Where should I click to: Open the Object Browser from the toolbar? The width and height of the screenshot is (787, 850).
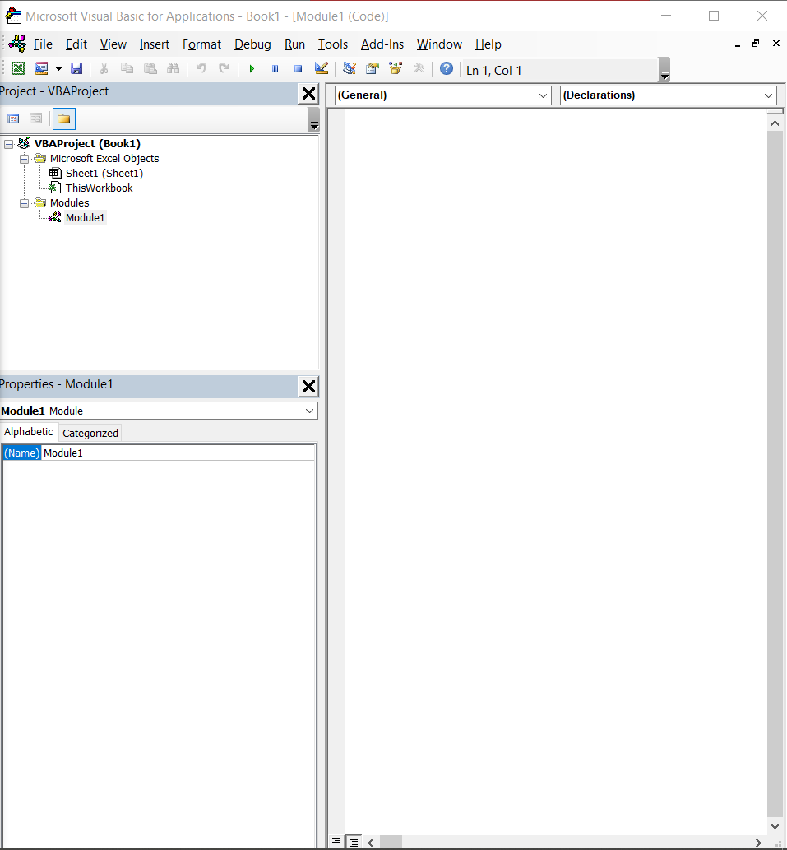[396, 68]
